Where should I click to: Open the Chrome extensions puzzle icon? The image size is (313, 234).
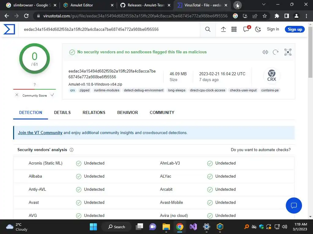coord(277,16)
